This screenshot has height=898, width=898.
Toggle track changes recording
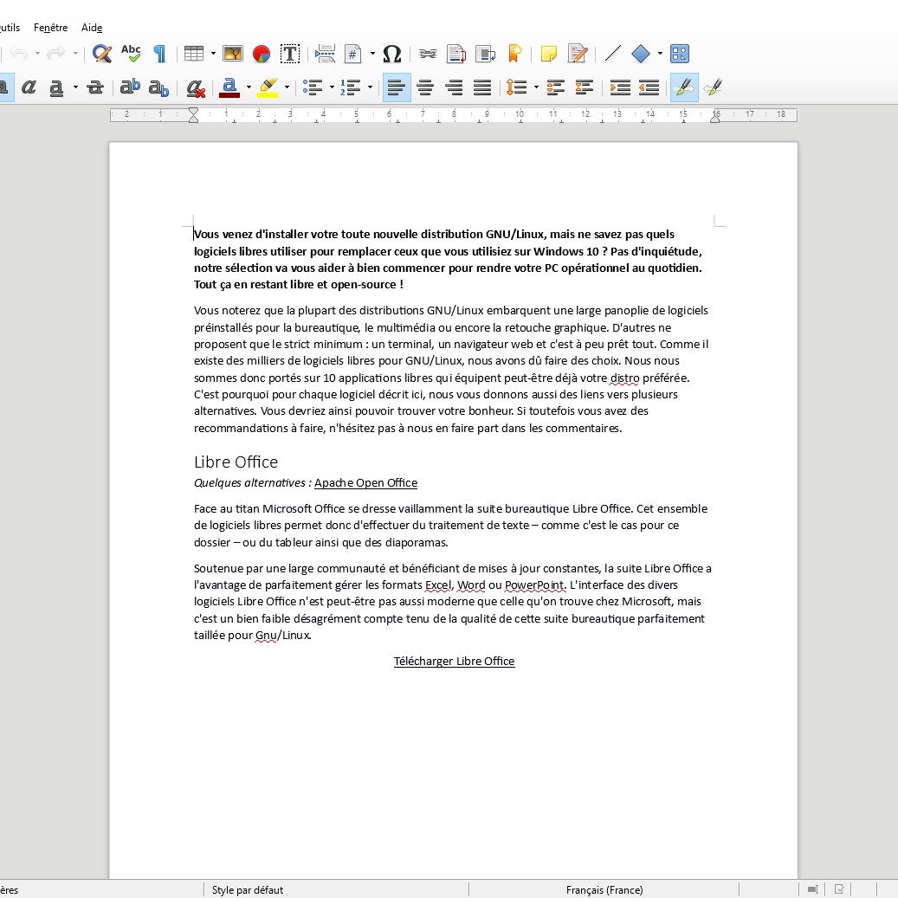(x=578, y=54)
